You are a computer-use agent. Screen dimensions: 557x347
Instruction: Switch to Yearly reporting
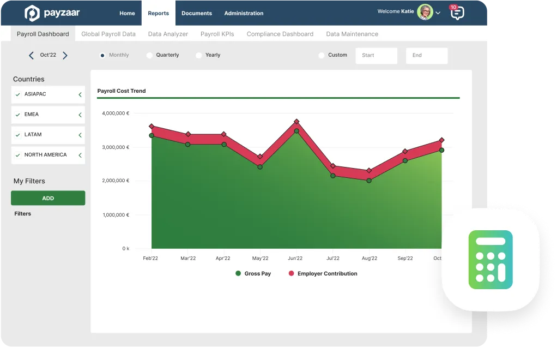point(198,55)
